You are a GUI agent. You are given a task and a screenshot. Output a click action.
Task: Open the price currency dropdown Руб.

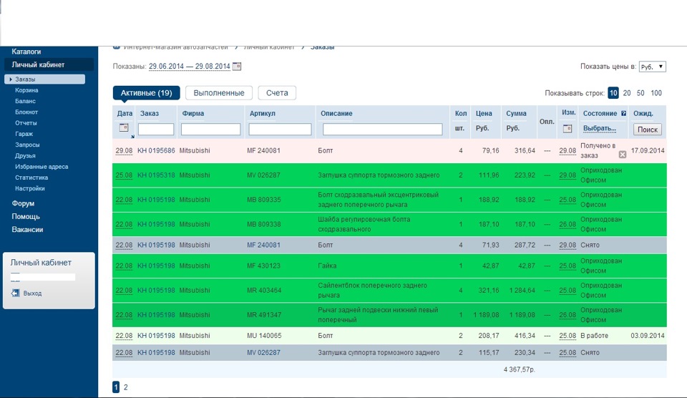click(652, 67)
